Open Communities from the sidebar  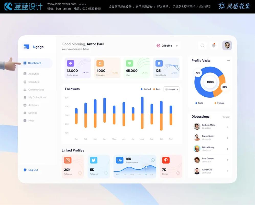34,90
